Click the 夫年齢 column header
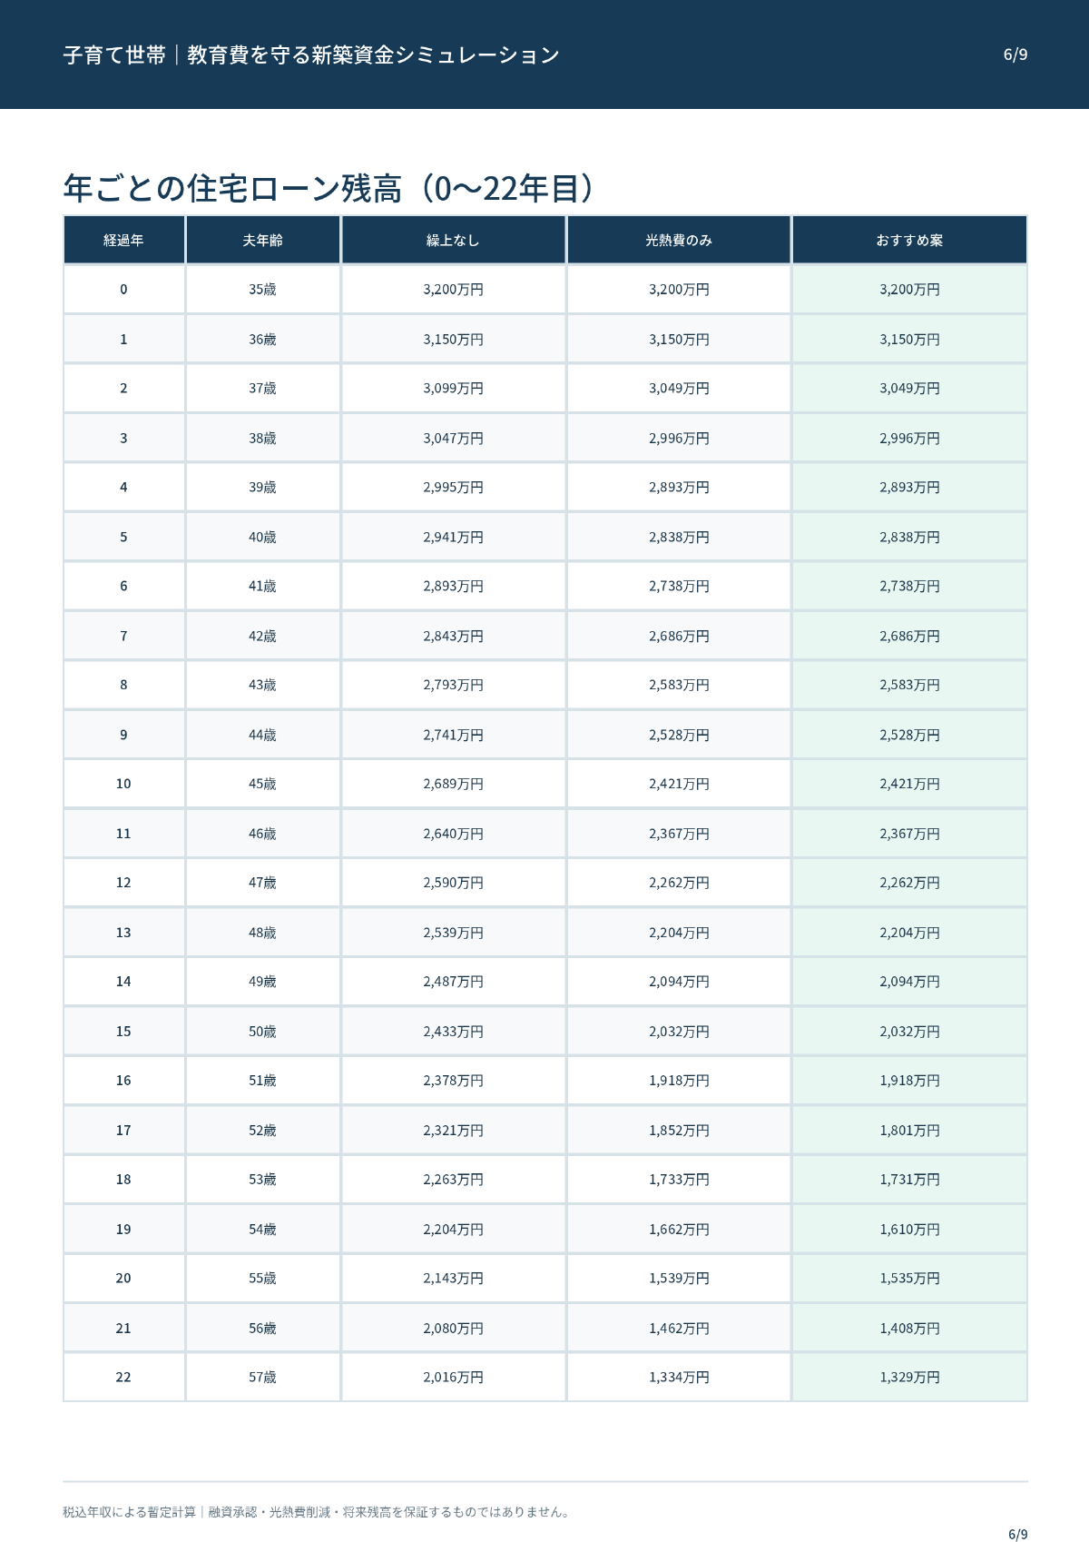Screen dimensions: 1089x1542 click(263, 240)
